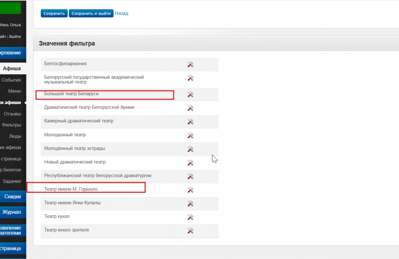This screenshot has height=259, width=399.
Task: Click the Сохранить и выйти button
Action: (91, 14)
